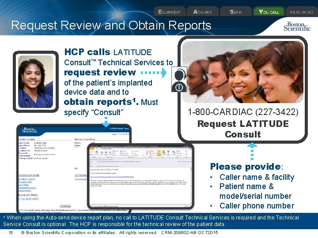This screenshot has width=318, height=238.
Task: Select the green You Call tab
Action: coord(269,12)
